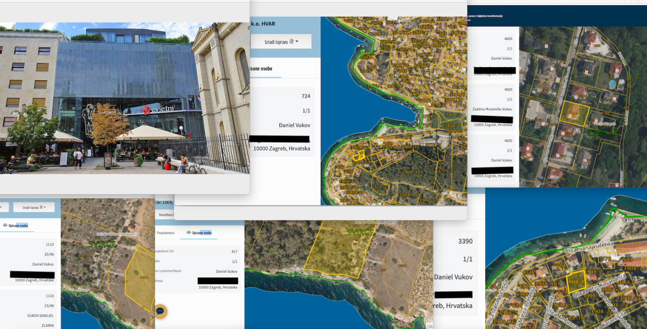Click Daniel Vukov name below 724
Viewport: 647px width, 329px height.
(294, 125)
